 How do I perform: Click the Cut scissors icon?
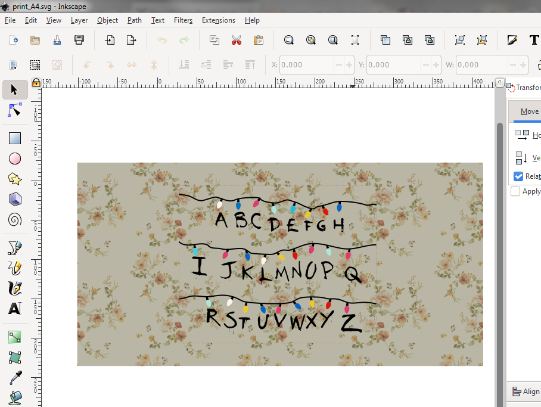coord(237,40)
